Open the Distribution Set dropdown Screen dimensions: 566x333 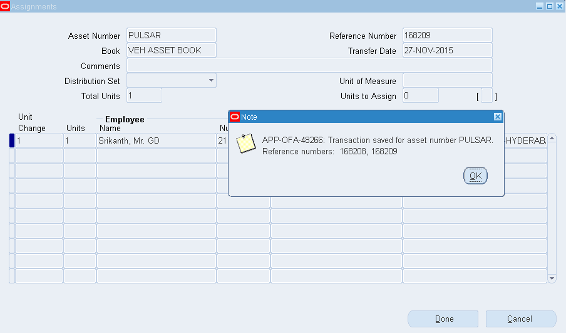point(211,80)
